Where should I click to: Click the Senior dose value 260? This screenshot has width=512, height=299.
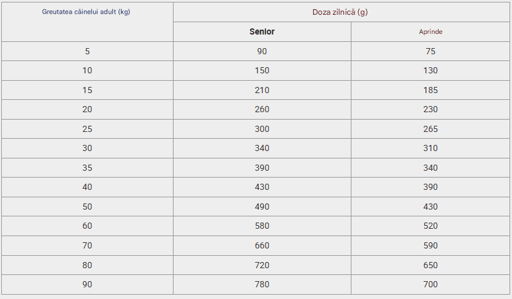click(262, 109)
